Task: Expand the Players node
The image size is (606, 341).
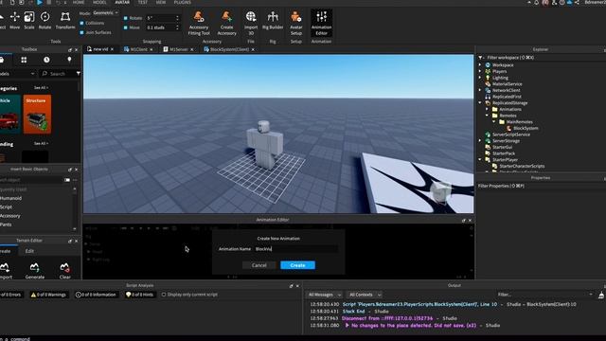Action: (480, 71)
